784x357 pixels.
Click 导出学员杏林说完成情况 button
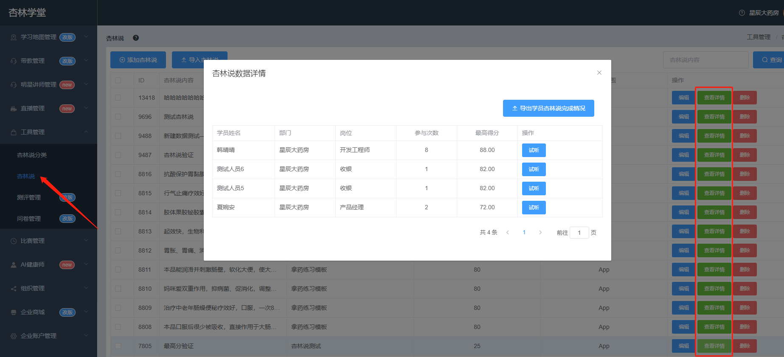pyautogui.click(x=548, y=108)
